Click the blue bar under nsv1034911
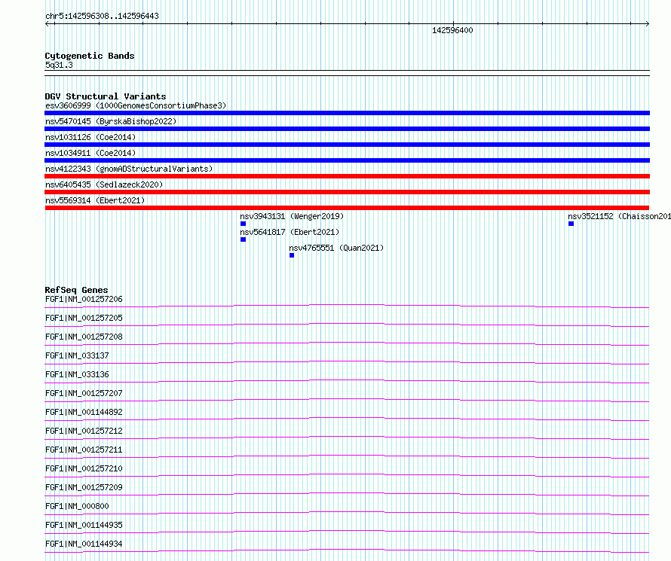The width and height of the screenshot is (671, 561). pyautogui.click(x=347, y=160)
